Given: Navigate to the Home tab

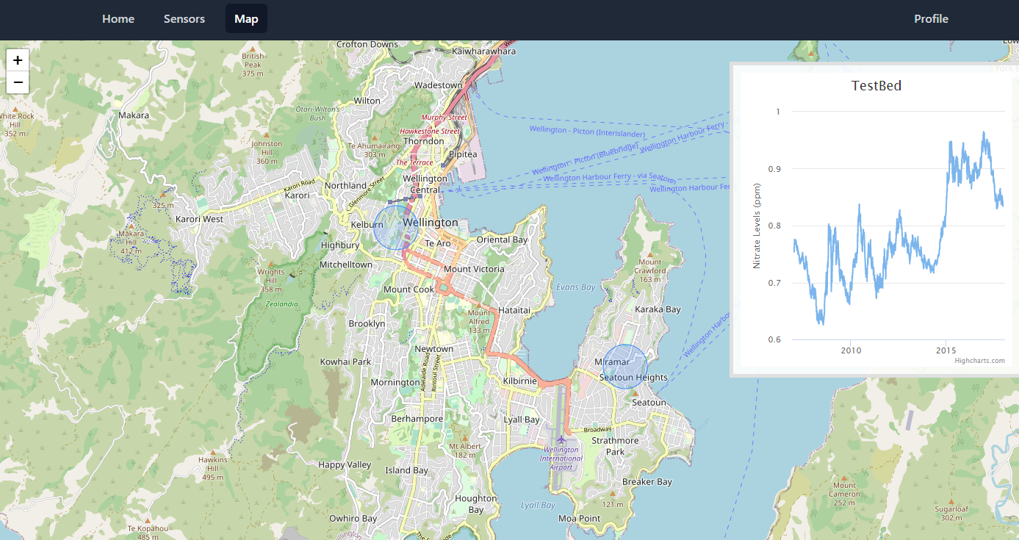Looking at the screenshot, I should 118,19.
